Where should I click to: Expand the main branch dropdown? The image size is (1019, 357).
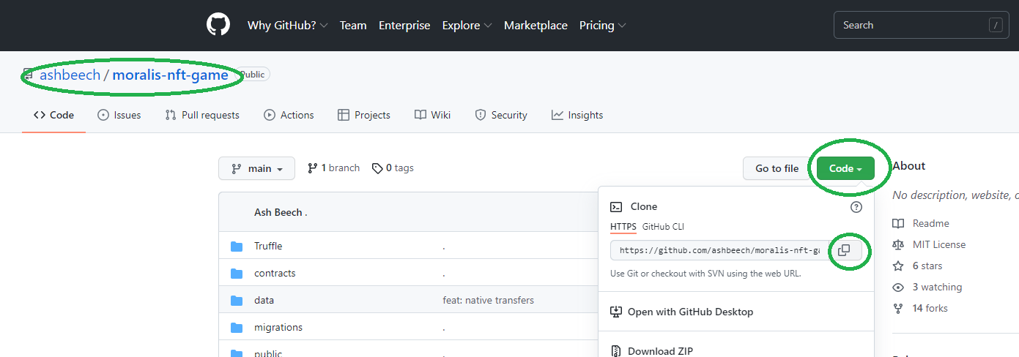click(x=256, y=168)
